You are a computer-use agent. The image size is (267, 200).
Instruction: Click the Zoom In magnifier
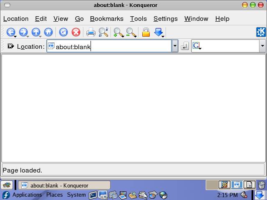tap(118, 32)
